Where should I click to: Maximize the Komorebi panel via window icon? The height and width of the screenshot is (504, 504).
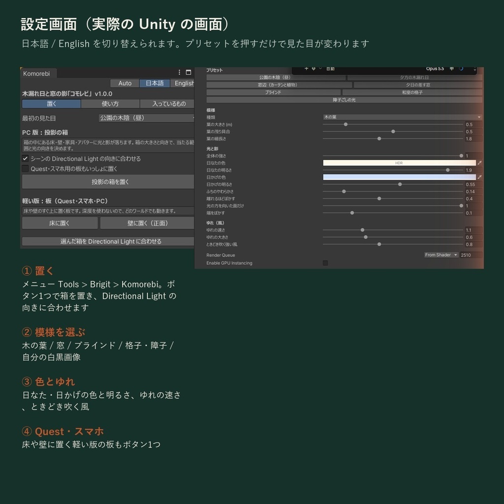point(189,72)
